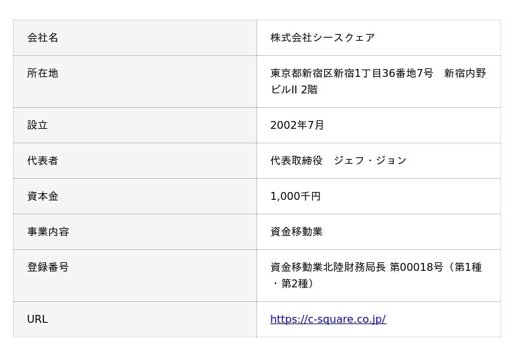
Task: Click the 新宿内野 building name text
Action: 465,74
